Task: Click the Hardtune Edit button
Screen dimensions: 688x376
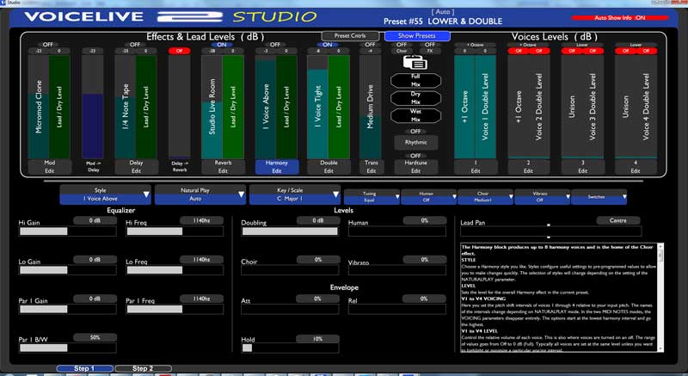Action: [415, 167]
